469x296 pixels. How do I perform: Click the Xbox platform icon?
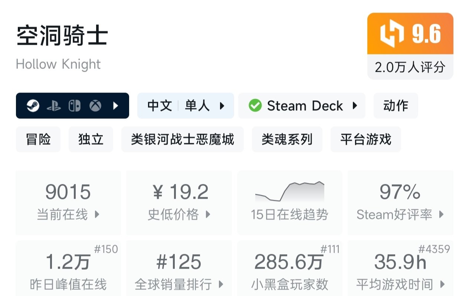point(95,106)
